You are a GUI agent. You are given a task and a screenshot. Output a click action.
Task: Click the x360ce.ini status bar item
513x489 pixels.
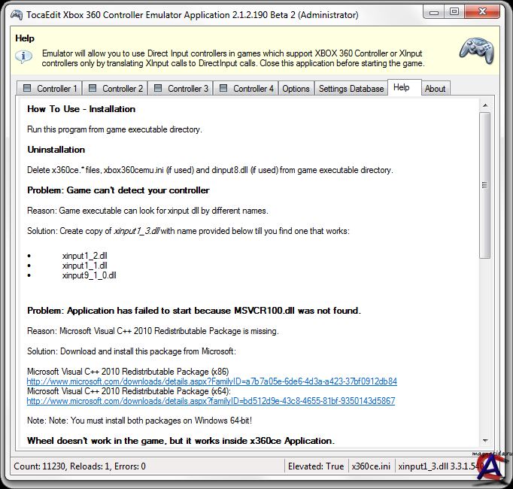point(370,466)
